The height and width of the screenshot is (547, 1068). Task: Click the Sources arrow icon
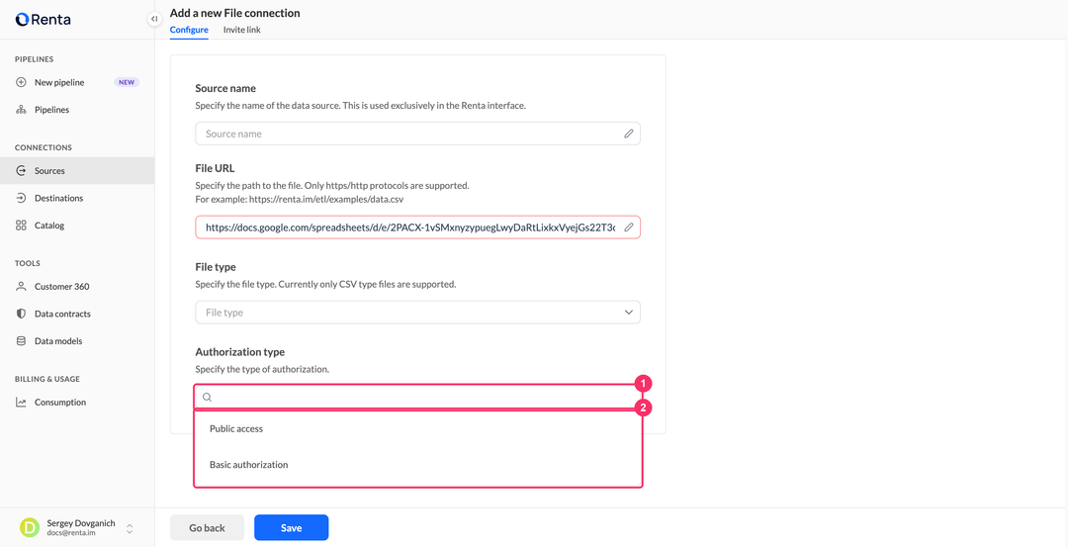(21, 171)
